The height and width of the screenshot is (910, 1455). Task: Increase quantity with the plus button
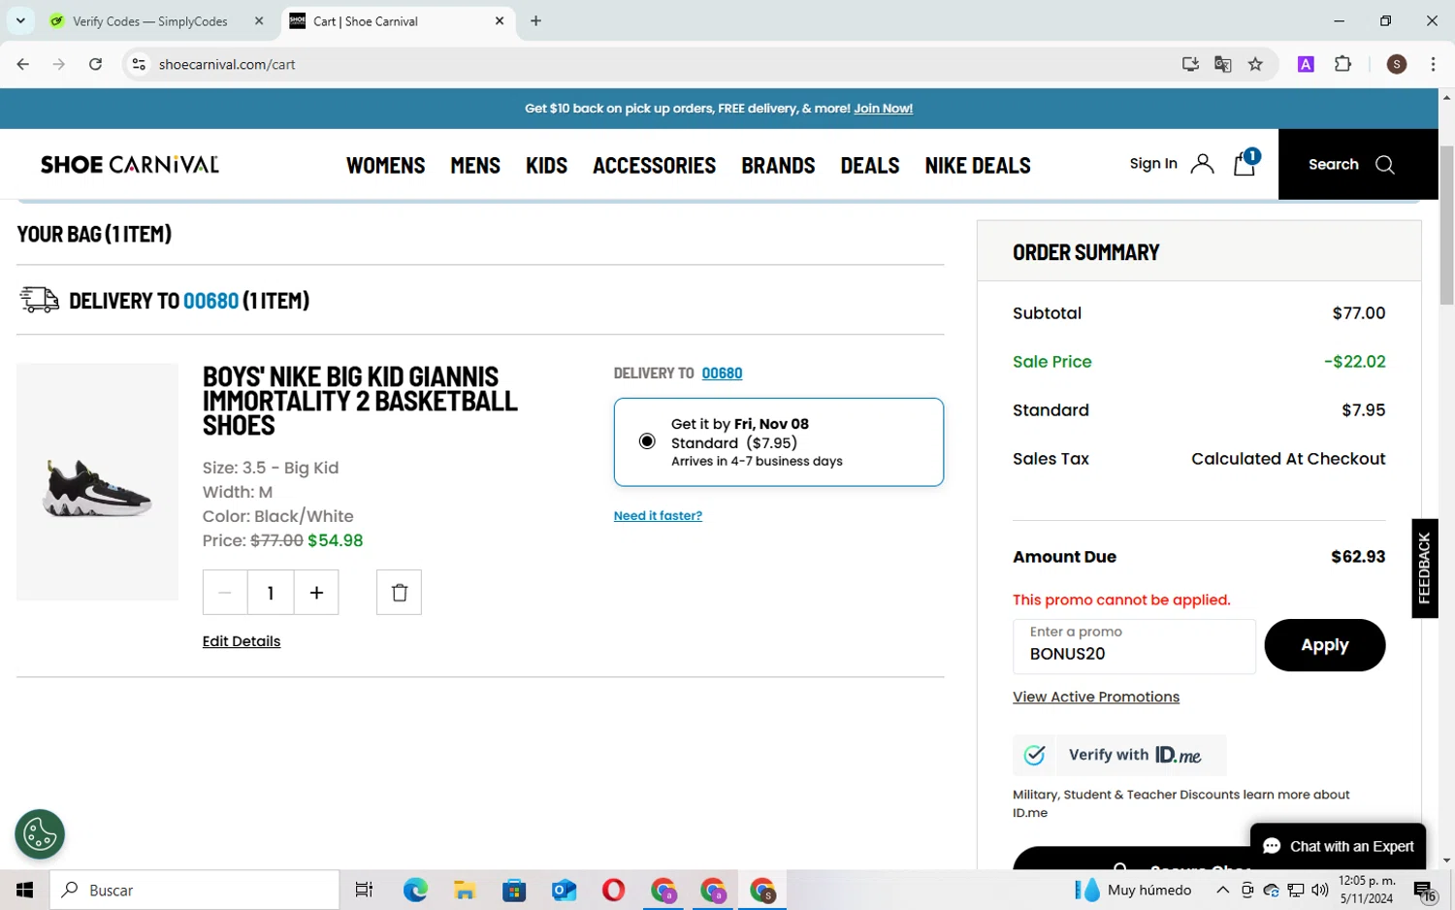tap(316, 592)
